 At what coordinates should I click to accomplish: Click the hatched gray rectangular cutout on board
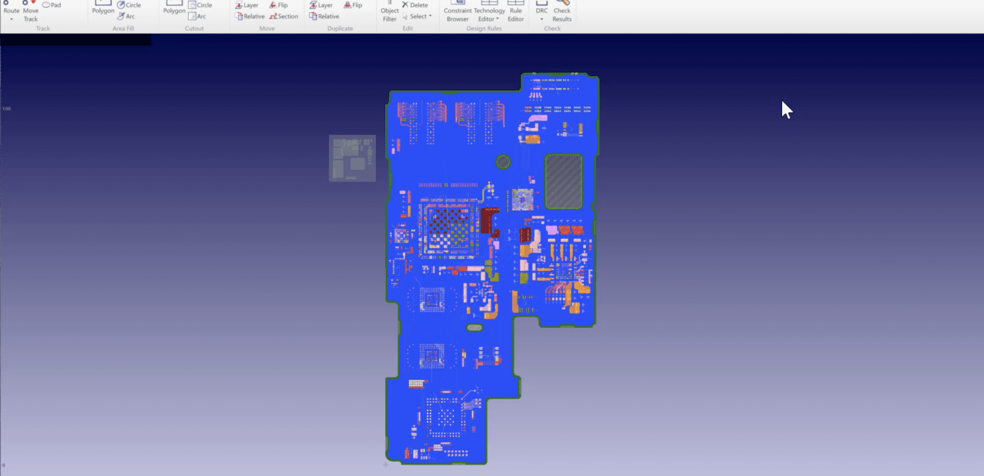(564, 182)
